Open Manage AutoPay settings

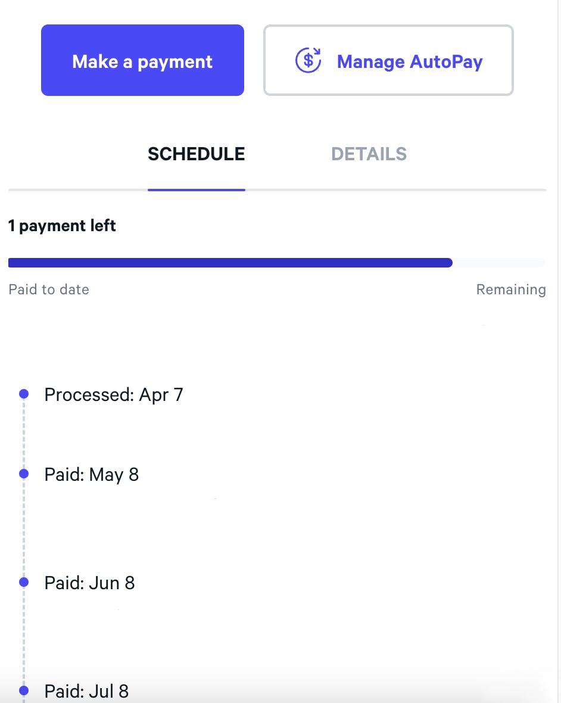click(x=388, y=61)
